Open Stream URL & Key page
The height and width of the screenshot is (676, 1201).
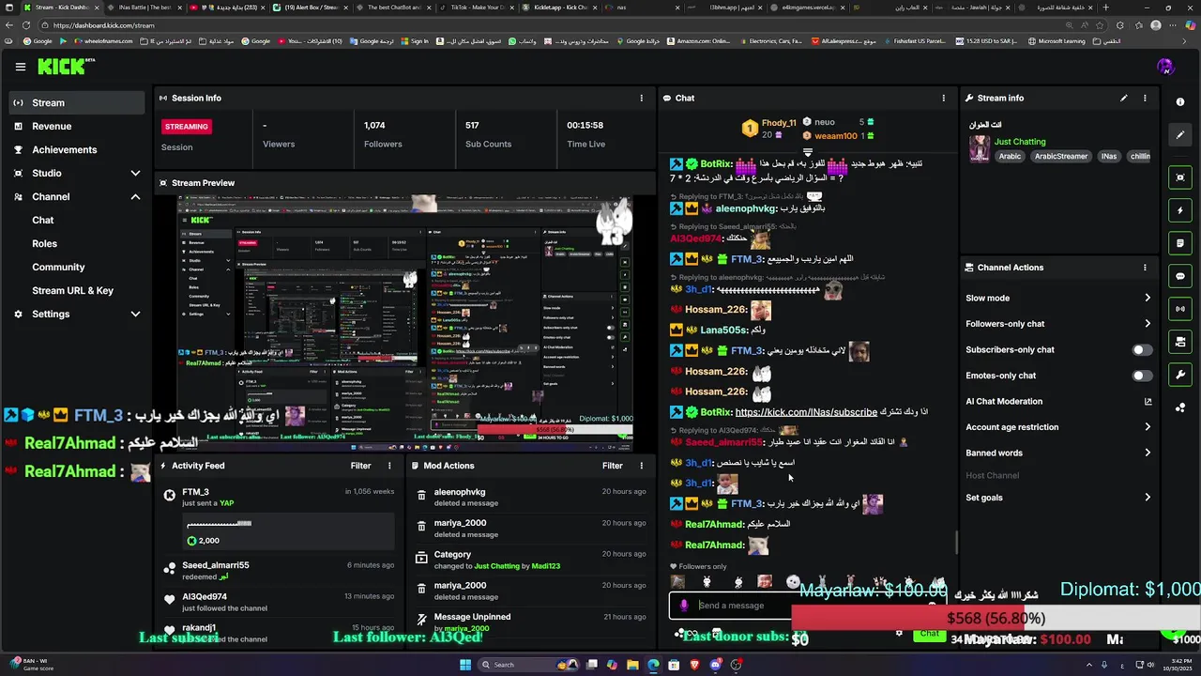pyautogui.click(x=72, y=290)
